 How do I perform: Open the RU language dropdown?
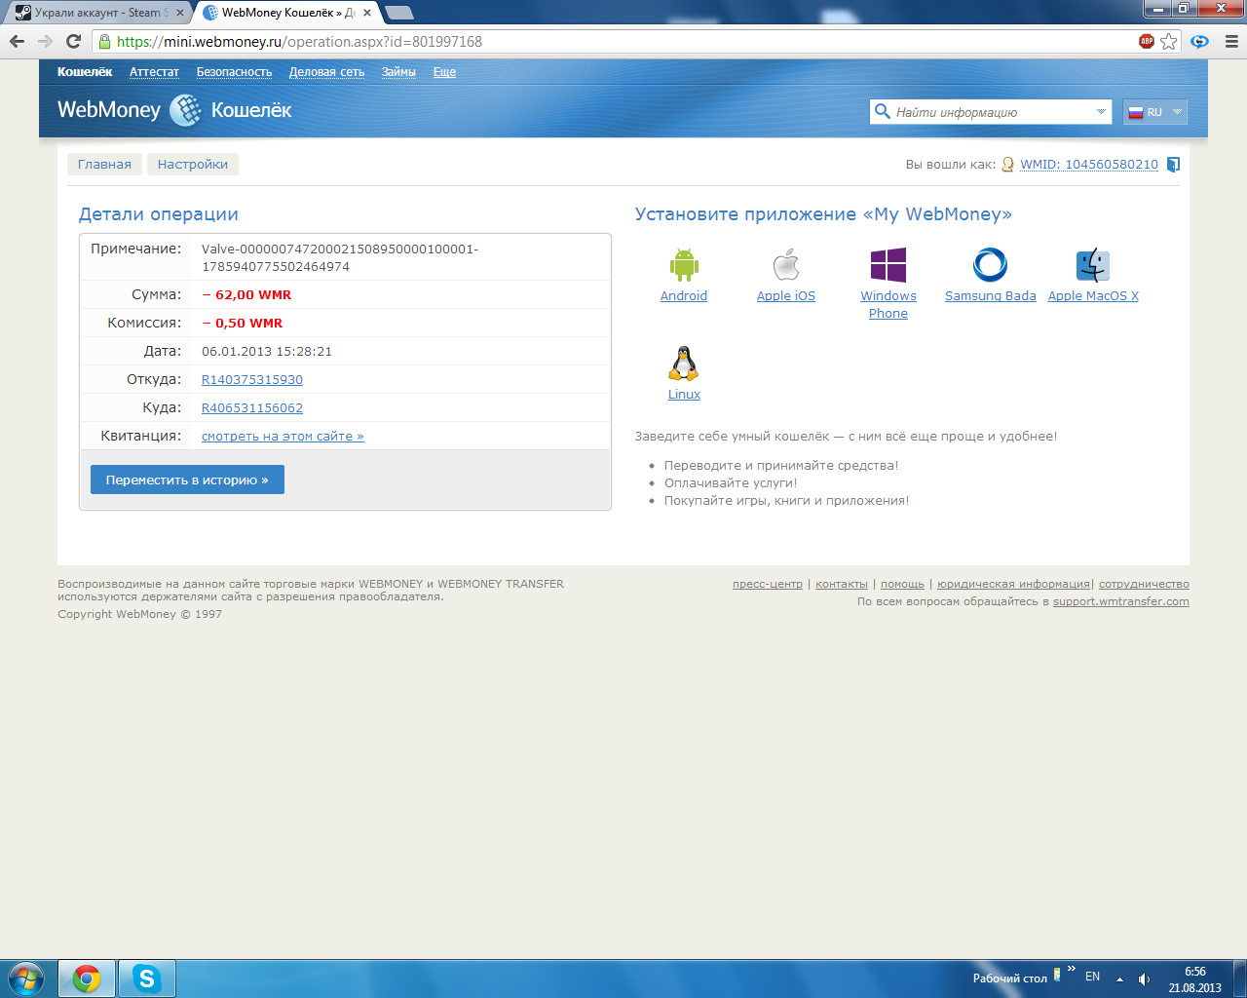point(1155,112)
